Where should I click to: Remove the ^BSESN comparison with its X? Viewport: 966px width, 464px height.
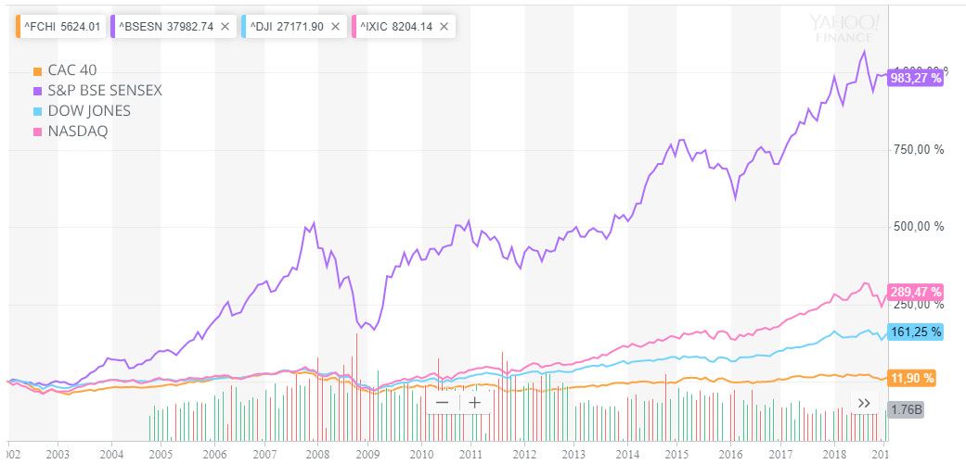point(225,27)
